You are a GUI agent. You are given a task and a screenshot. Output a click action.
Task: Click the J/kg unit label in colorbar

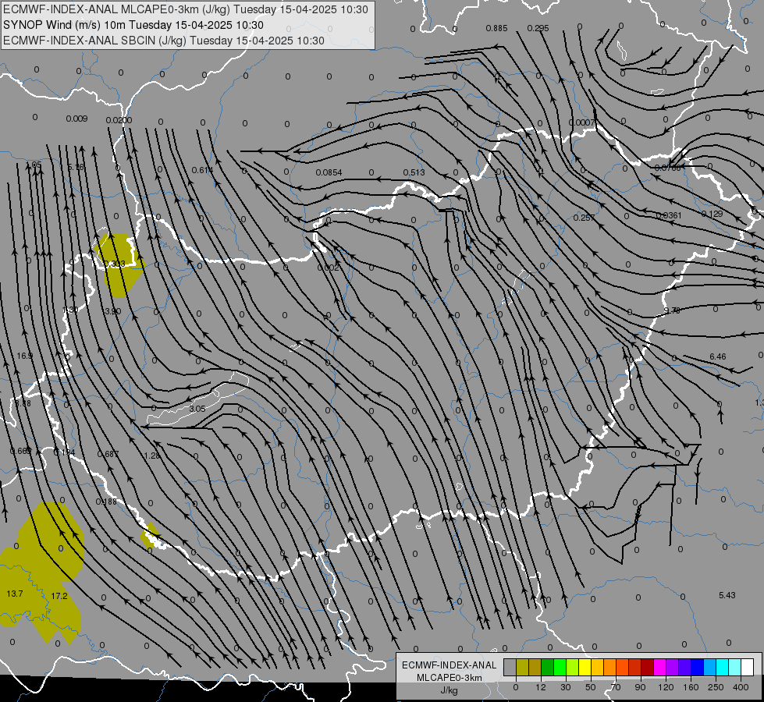449,690
